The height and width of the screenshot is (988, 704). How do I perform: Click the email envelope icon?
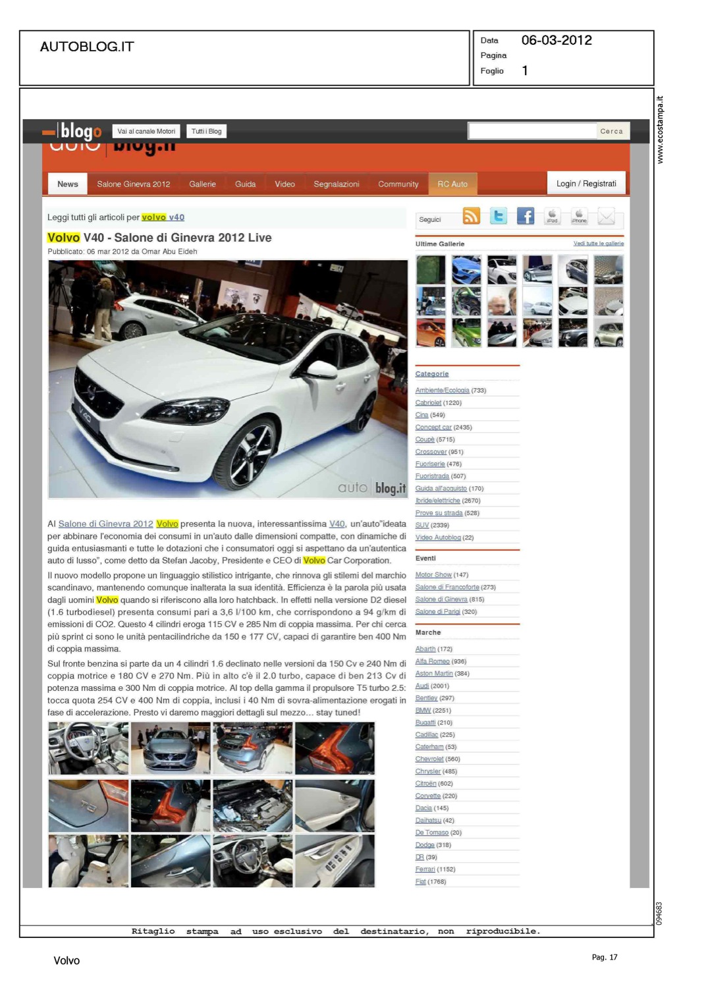606,216
